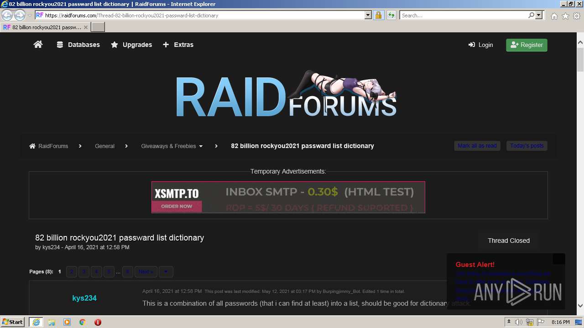
Task: Open the red Opera taskbar icon
Action: click(x=98, y=322)
